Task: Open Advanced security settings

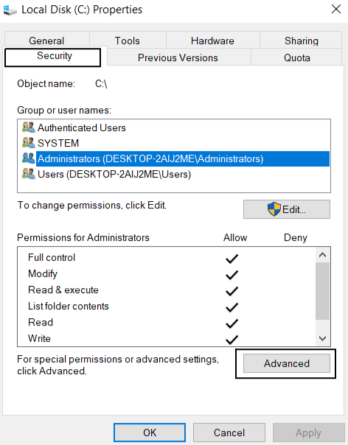Action: point(287,363)
